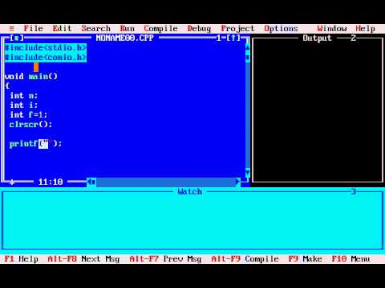385x288 pixels.
Task: Click the vertical scrollbar up arrow in editor
Action: click(x=248, y=48)
